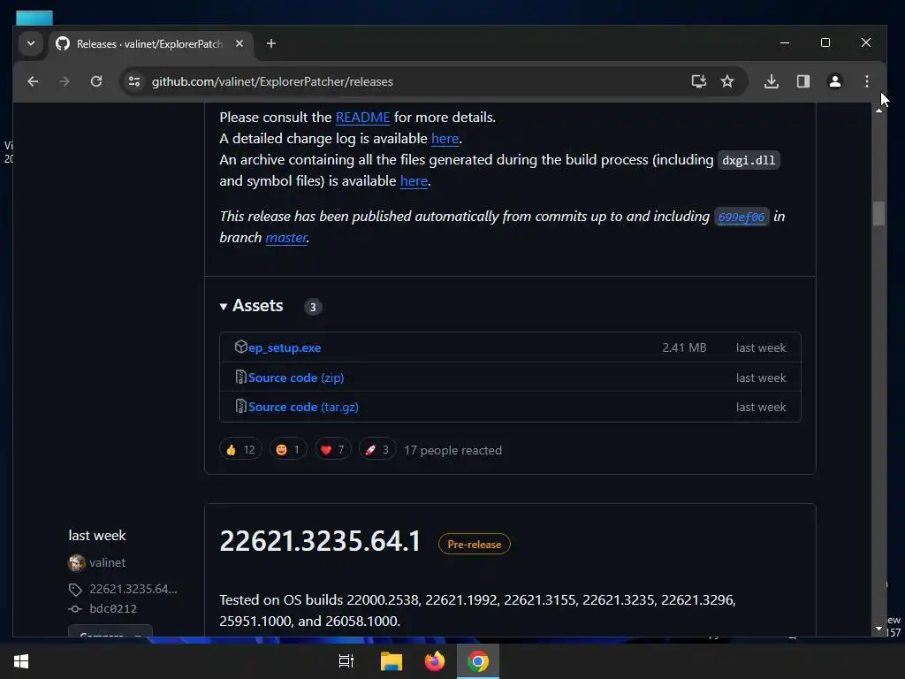The image size is (905, 679).
Task: React with rocket (3)
Action: click(376, 450)
